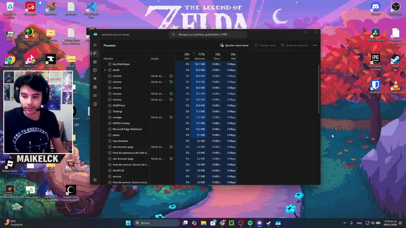Open the Task Manager hamburger navigation menu
The width and height of the screenshot is (406, 228).
95,45
